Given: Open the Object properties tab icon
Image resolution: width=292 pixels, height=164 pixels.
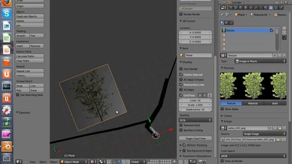Looking at the screenshot, I should point(245,7).
